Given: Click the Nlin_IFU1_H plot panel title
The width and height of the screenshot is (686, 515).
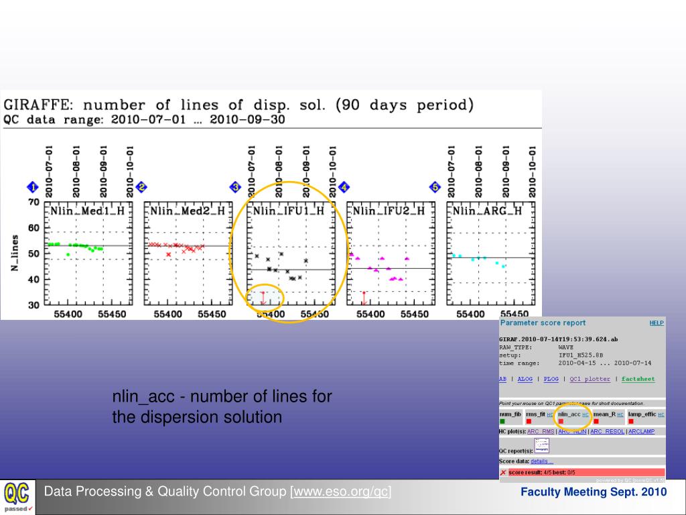Looking at the screenshot, I should point(289,211).
